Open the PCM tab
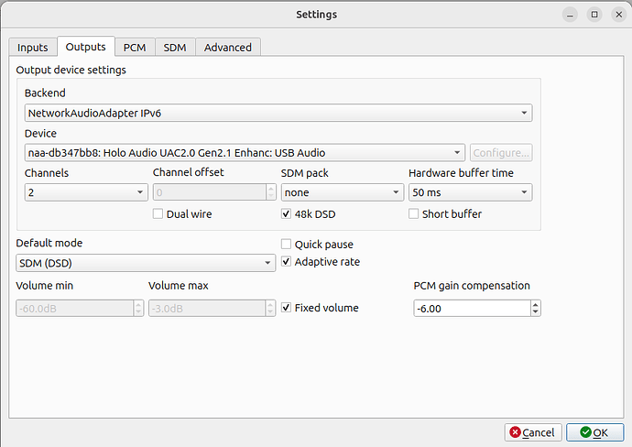This screenshot has height=447, width=632. click(135, 47)
